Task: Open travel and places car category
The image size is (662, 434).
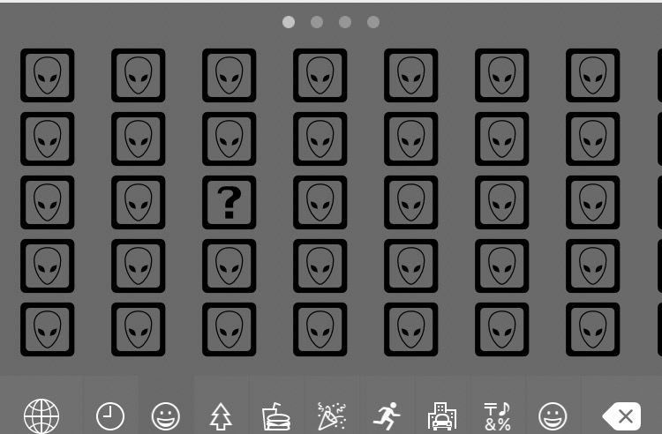Action: [x=442, y=416]
